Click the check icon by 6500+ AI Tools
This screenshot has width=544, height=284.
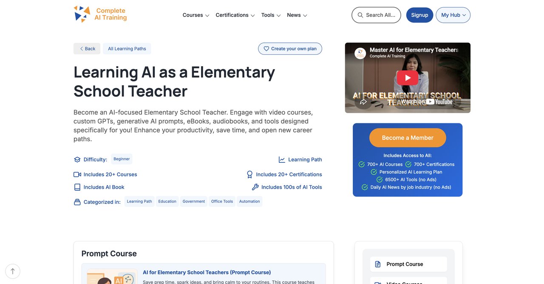tap(380, 180)
